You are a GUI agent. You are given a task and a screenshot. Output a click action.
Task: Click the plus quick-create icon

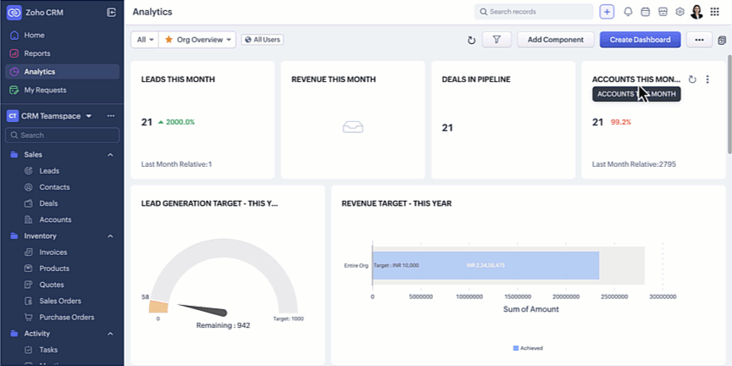[x=607, y=12]
